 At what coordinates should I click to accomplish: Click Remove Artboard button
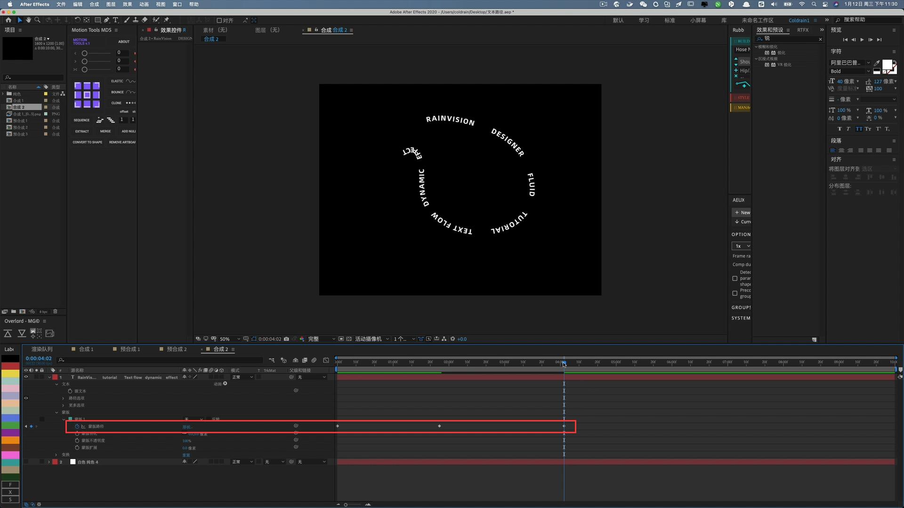coord(121,142)
